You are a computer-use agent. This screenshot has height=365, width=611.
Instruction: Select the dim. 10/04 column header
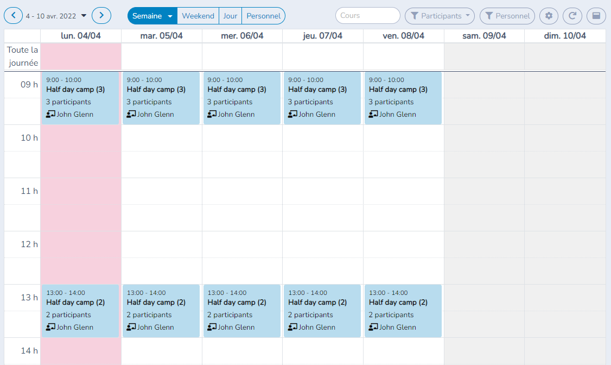coord(565,36)
